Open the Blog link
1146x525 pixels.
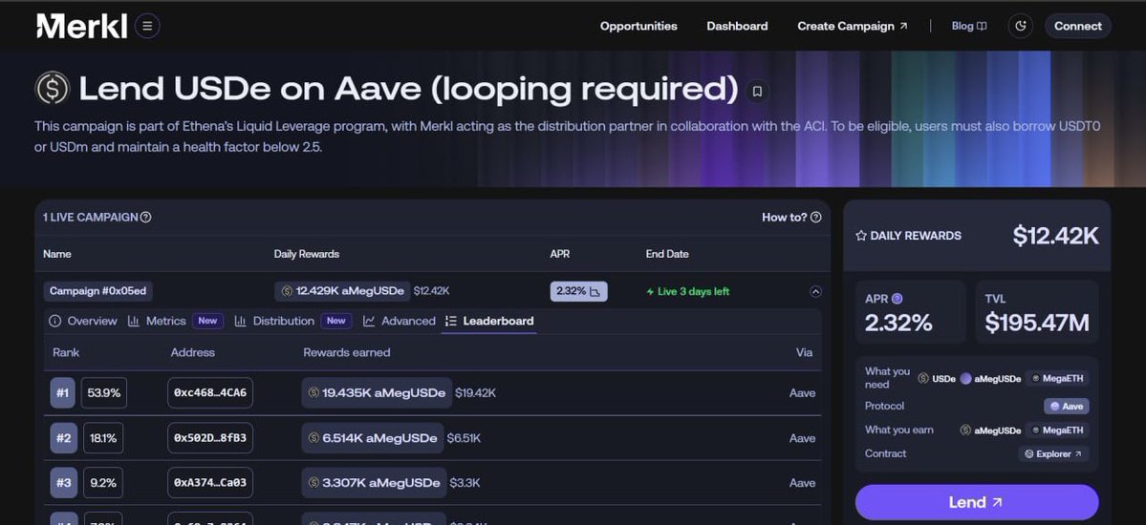click(x=969, y=27)
